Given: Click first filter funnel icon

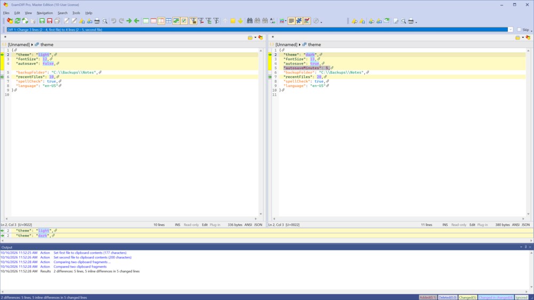Looking at the screenshot, I should pyautogui.click(x=193, y=21).
